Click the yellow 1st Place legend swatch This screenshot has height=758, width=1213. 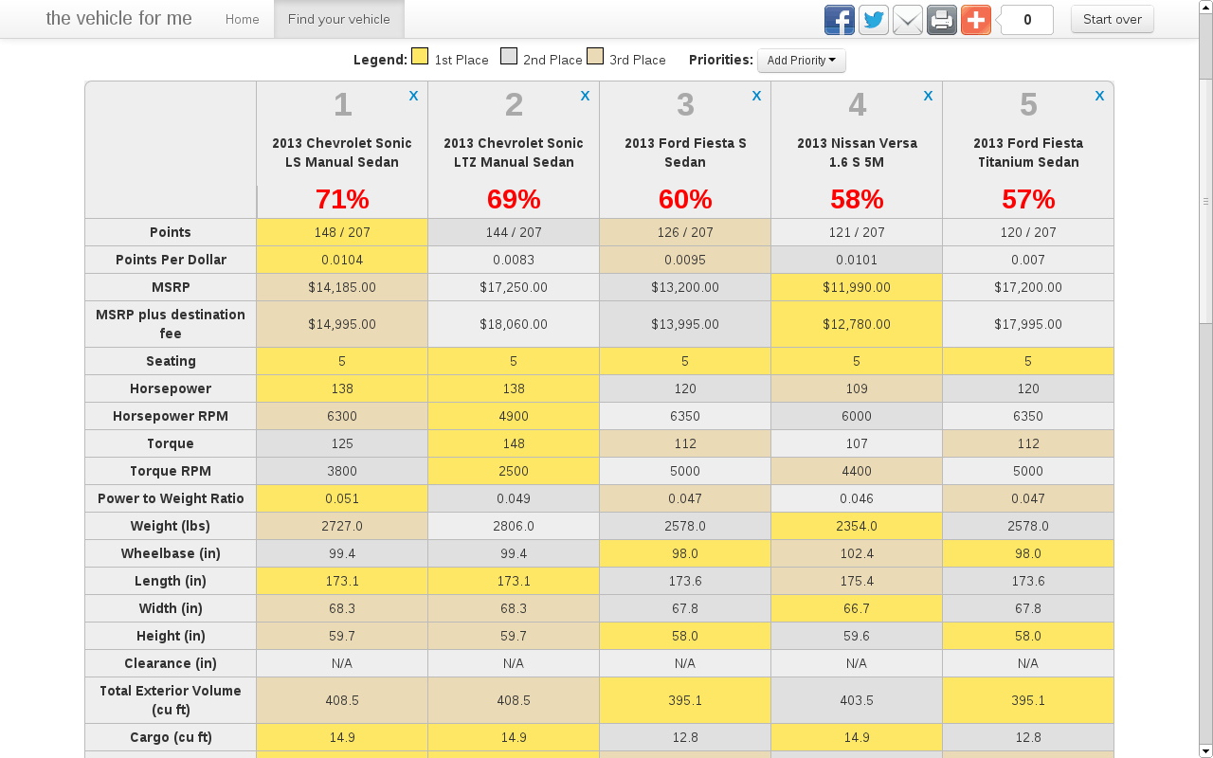click(x=420, y=57)
